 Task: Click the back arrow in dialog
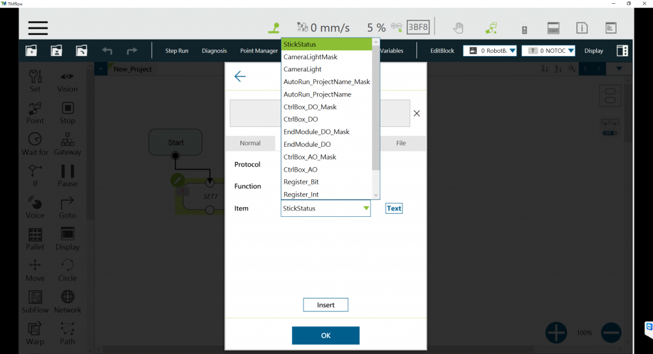240,77
